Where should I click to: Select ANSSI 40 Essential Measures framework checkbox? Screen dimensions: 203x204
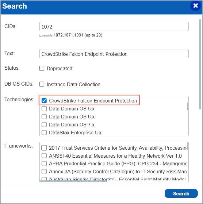pos(44,156)
